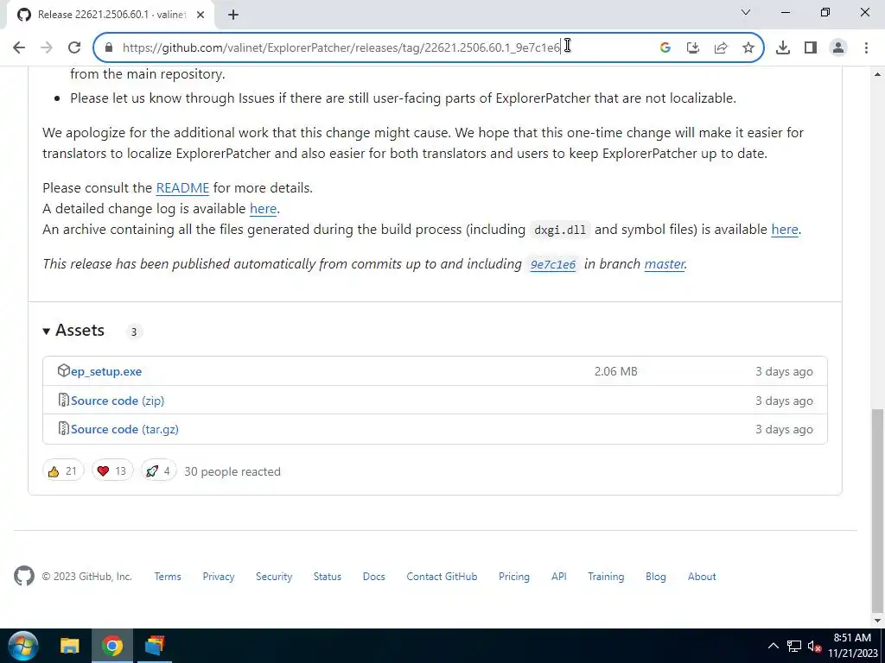The image size is (885, 663).
Task: Go back with the browser back arrow
Action: [19, 47]
